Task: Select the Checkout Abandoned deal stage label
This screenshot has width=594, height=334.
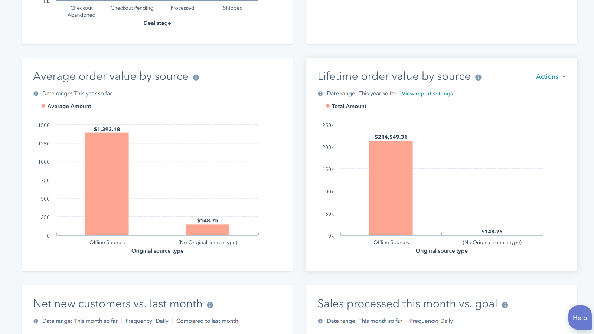Action: (x=81, y=11)
